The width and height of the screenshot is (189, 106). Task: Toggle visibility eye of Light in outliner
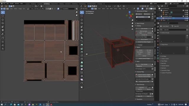pyautogui.click(x=185, y=14)
